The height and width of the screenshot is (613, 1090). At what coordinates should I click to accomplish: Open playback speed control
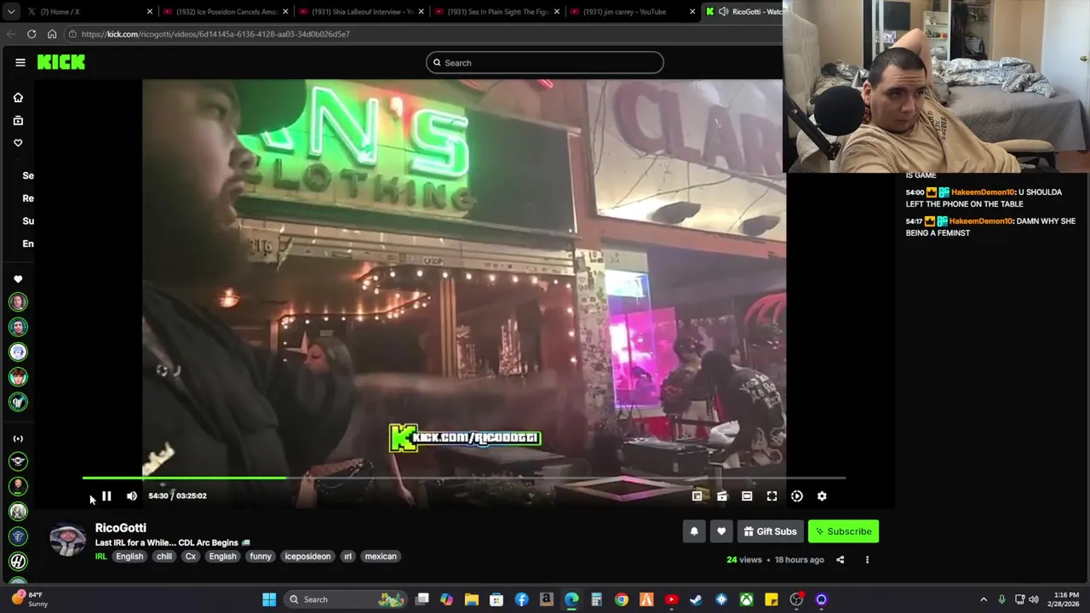pyautogui.click(x=797, y=496)
